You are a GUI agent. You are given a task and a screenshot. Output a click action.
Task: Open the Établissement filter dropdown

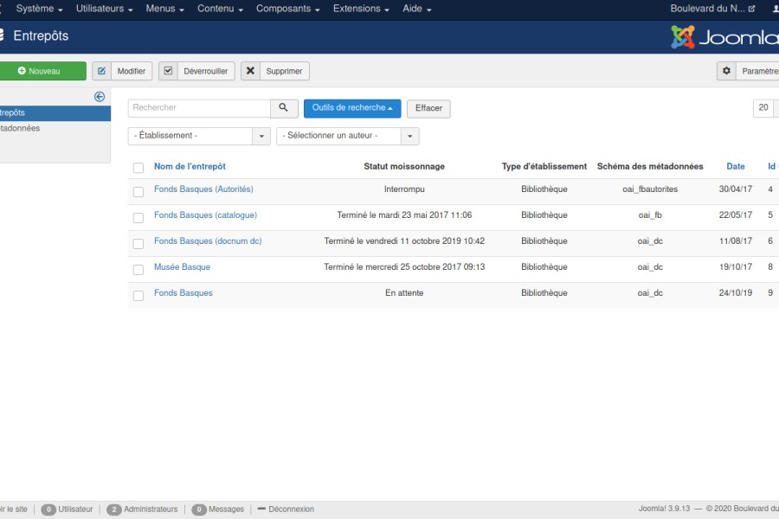[x=199, y=136]
